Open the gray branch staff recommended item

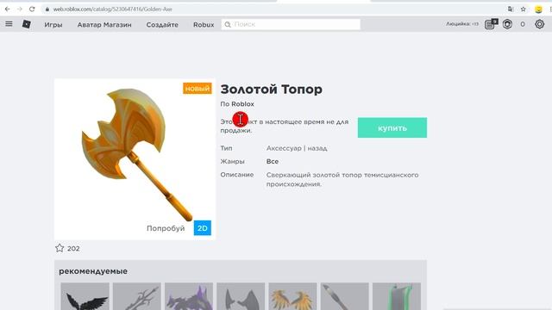(x=137, y=296)
